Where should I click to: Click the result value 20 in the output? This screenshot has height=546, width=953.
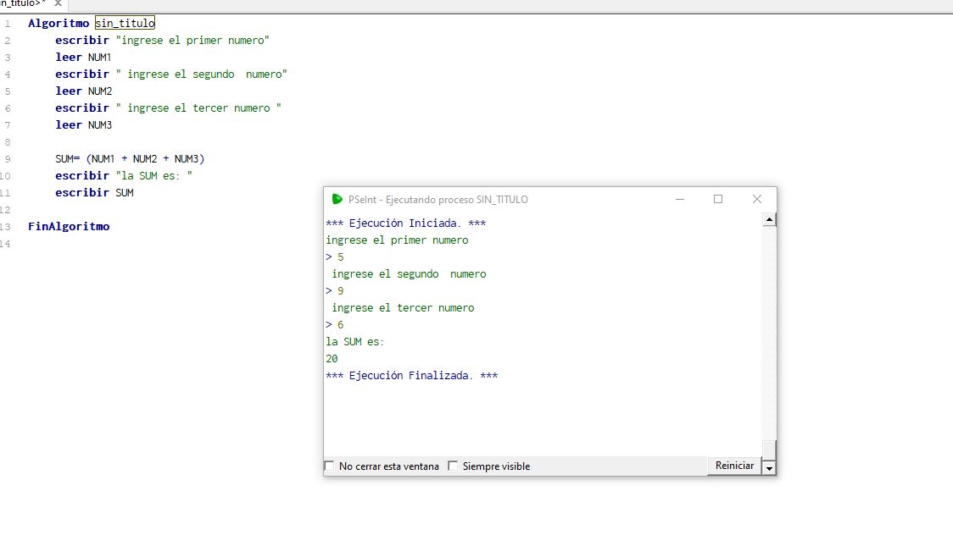332,358
